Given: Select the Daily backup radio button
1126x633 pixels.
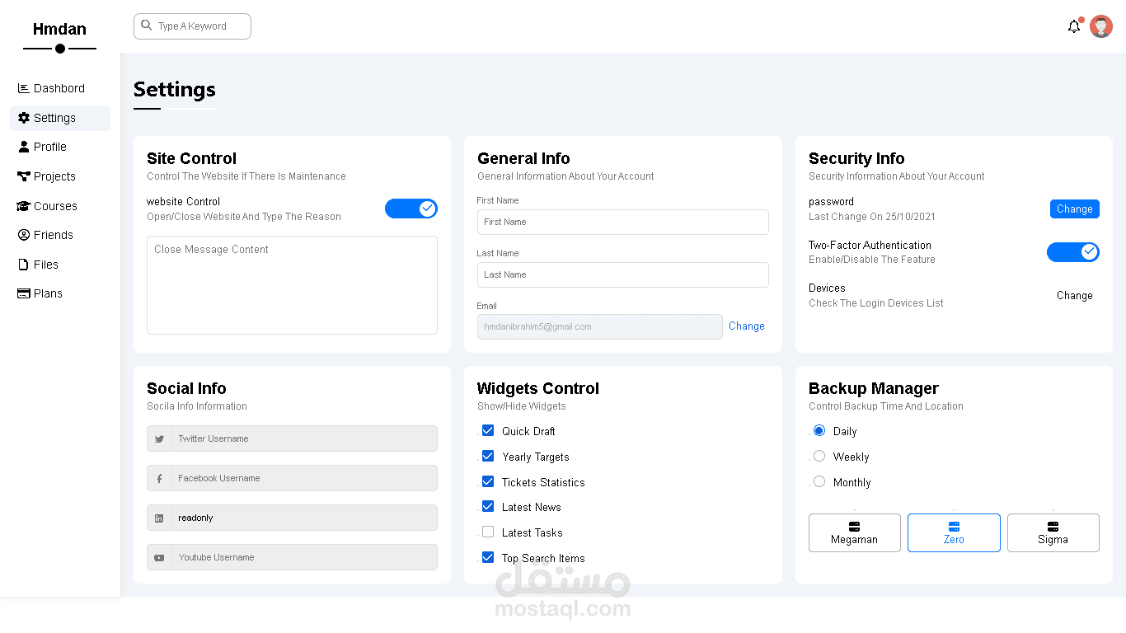Looking at the screenshot, I should pos(819,430).
